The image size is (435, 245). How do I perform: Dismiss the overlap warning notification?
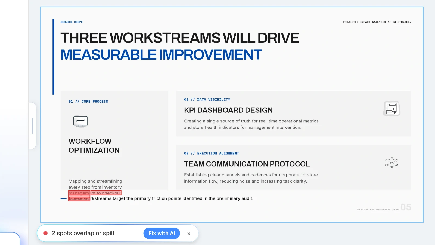pyautogui.click(x=189, y=234)
